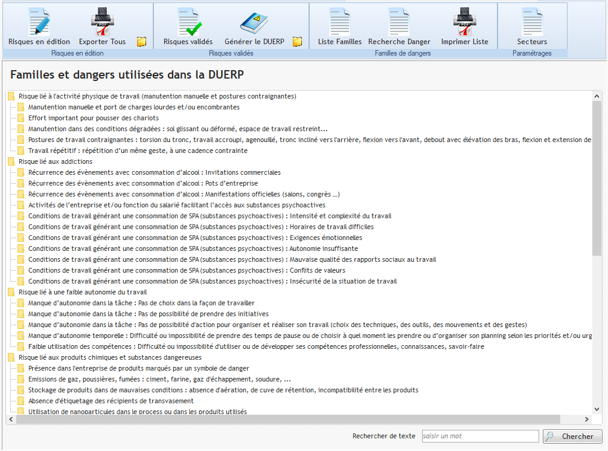
Task: Open folder icon beside Exporter Tous
Action: tap(141, 42)
